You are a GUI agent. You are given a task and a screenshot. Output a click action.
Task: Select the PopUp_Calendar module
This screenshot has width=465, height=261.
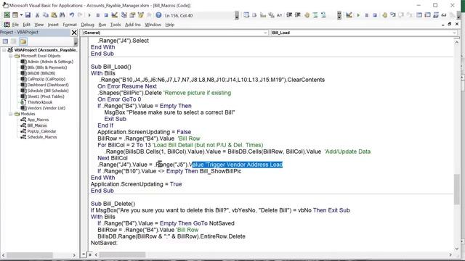41,131
